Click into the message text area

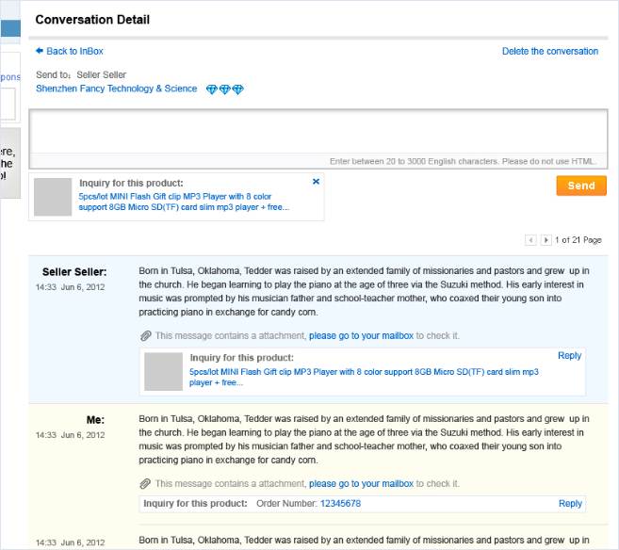318,134
